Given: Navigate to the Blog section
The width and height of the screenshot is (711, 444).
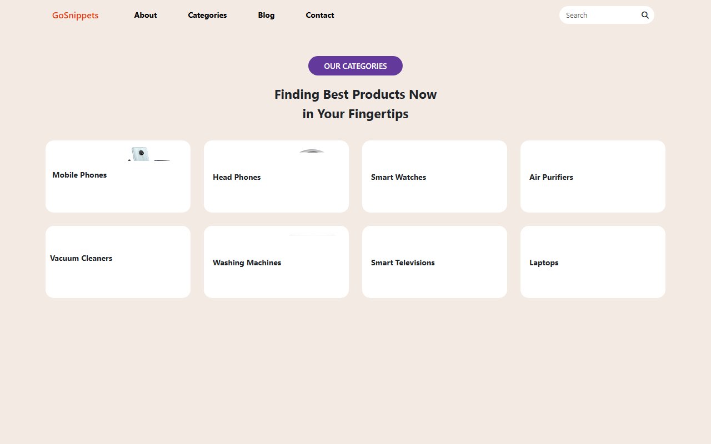Looking at the screenshot, I should click(x=266, y=15).
